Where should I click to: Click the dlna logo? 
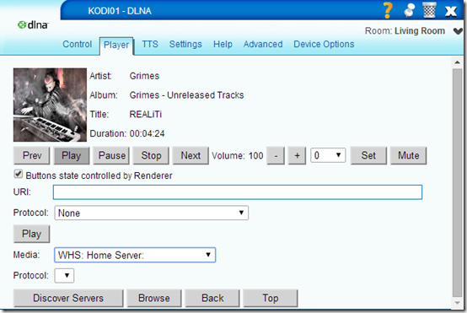[x=33, y=24]
